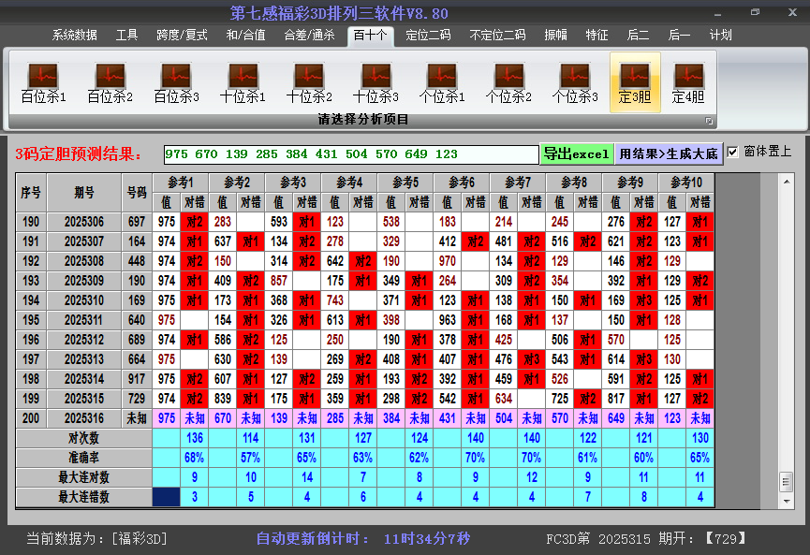Activate the 定3胆 icon

635,82
